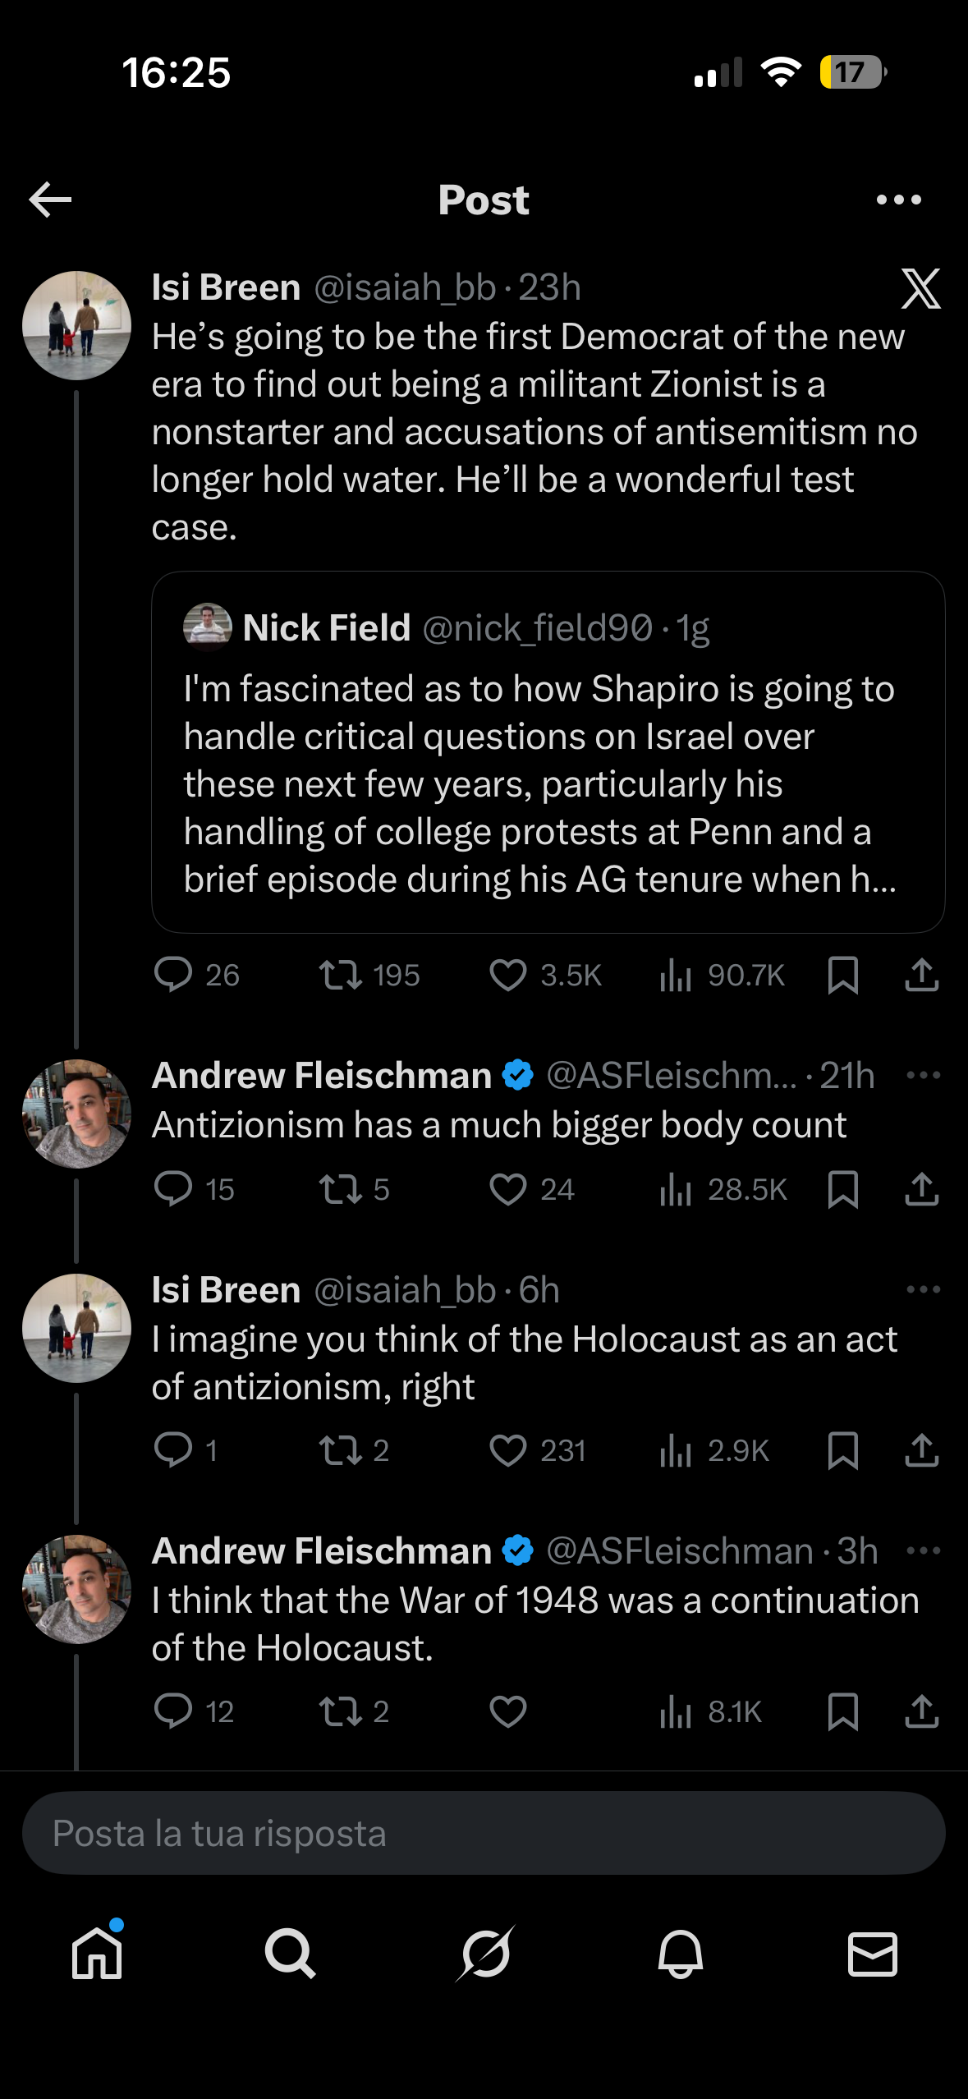Open more options on Andrew Fleischman's 21h reply

[x=923, y=1075]
